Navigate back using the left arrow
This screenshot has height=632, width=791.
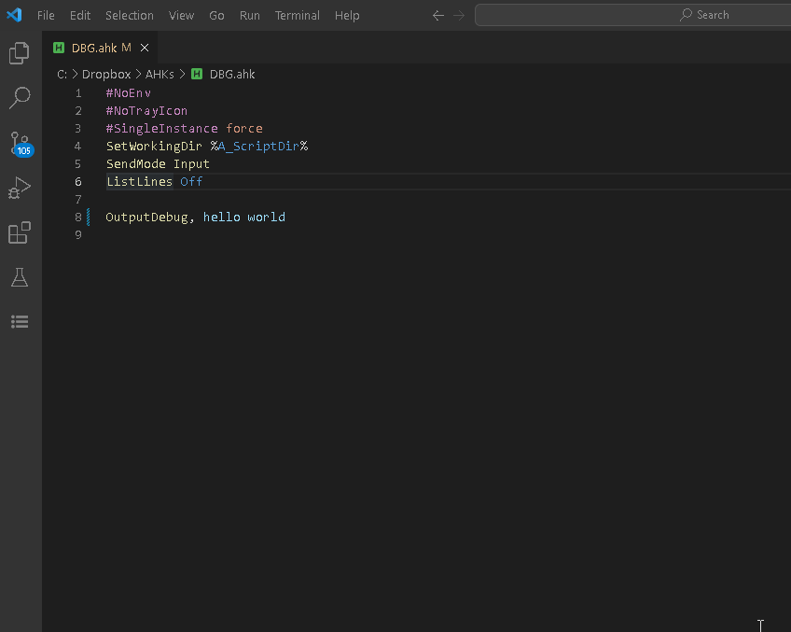437,15
